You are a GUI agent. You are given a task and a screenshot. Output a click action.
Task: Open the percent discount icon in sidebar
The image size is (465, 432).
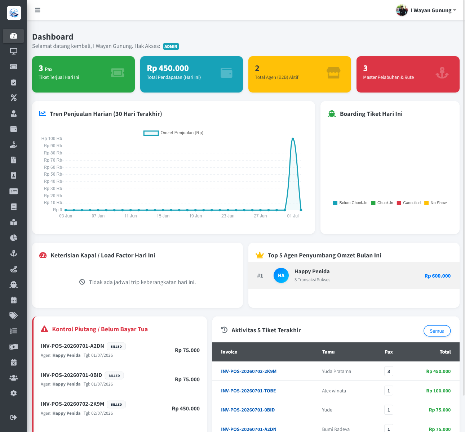pyautogui.click(x=13, y=98)
